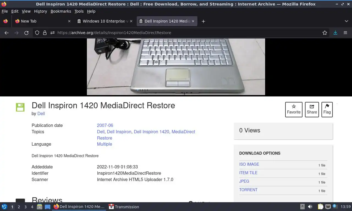Open the JPEG download option
The height and width of the screenshot is (211, 352).
coord(244,181)
